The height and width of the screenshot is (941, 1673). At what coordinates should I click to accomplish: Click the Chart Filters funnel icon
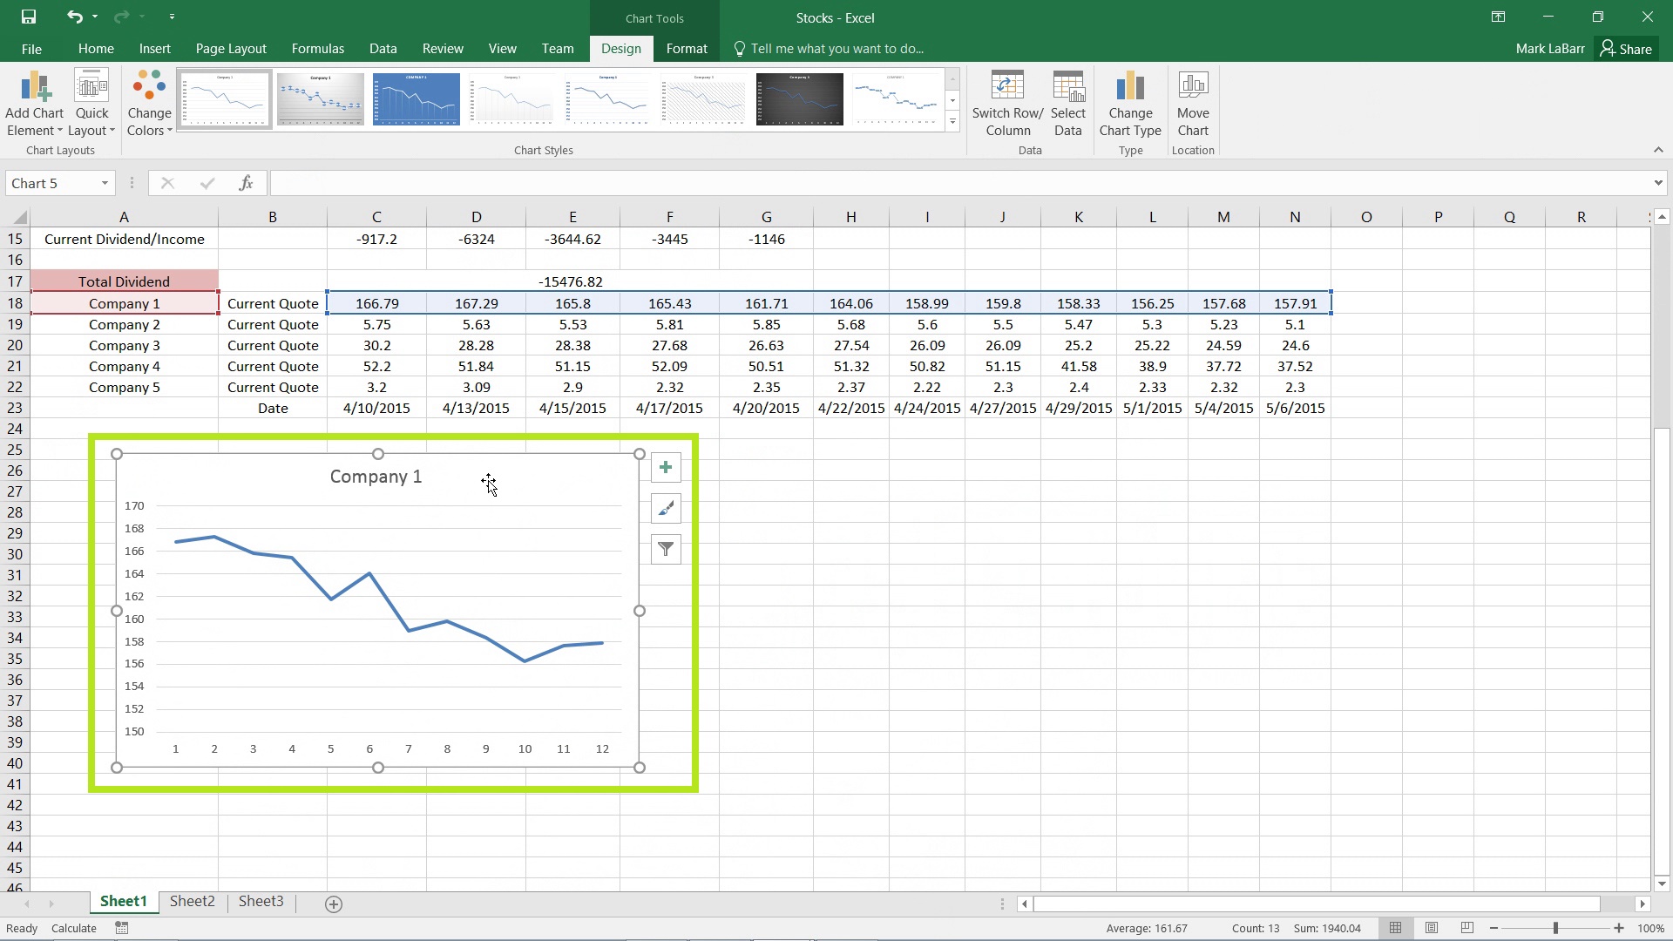(x=666, y=548)
